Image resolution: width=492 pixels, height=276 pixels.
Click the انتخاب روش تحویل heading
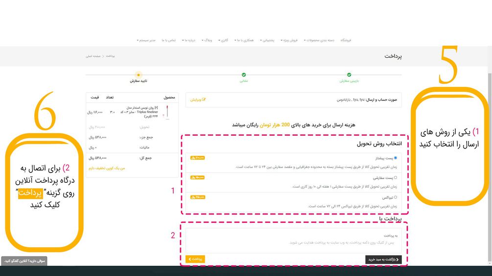pyautogui.click(x=379, y=144)
